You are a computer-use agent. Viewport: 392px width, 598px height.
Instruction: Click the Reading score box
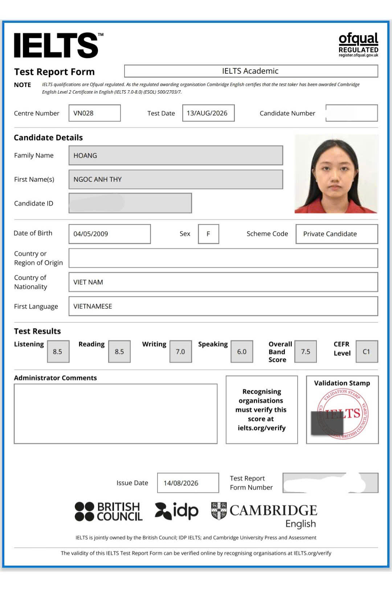click(x=119, y=351)
